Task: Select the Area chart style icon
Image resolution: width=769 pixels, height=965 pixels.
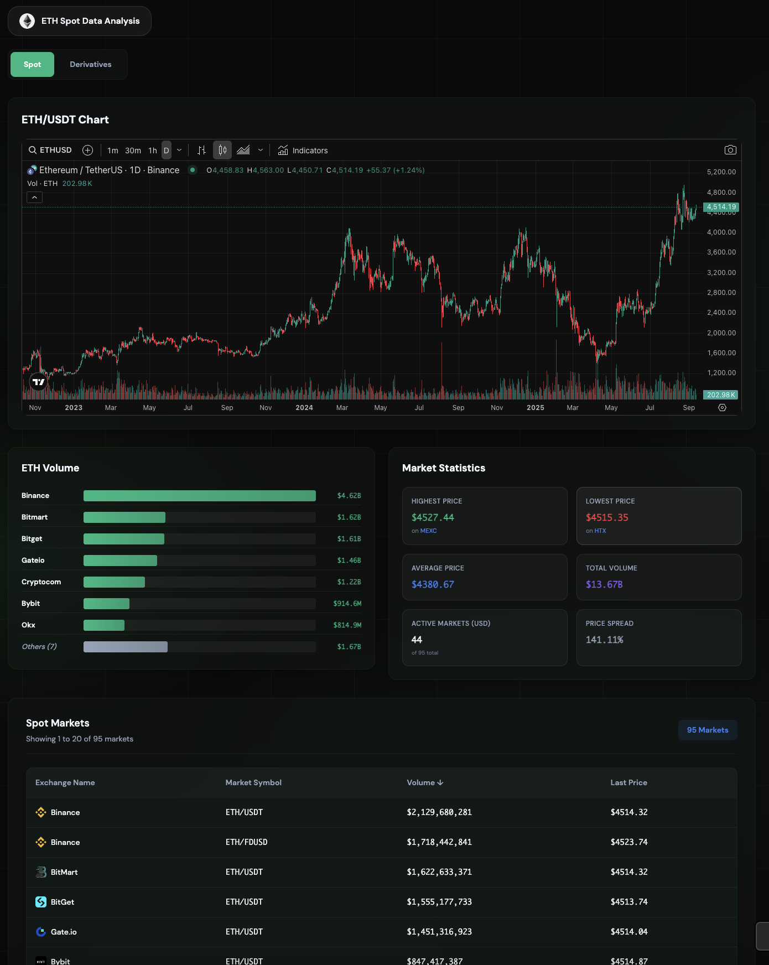Action: [243, 150]
